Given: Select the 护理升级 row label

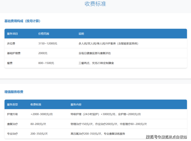Looking at the screenshot, I should [12, 114].
